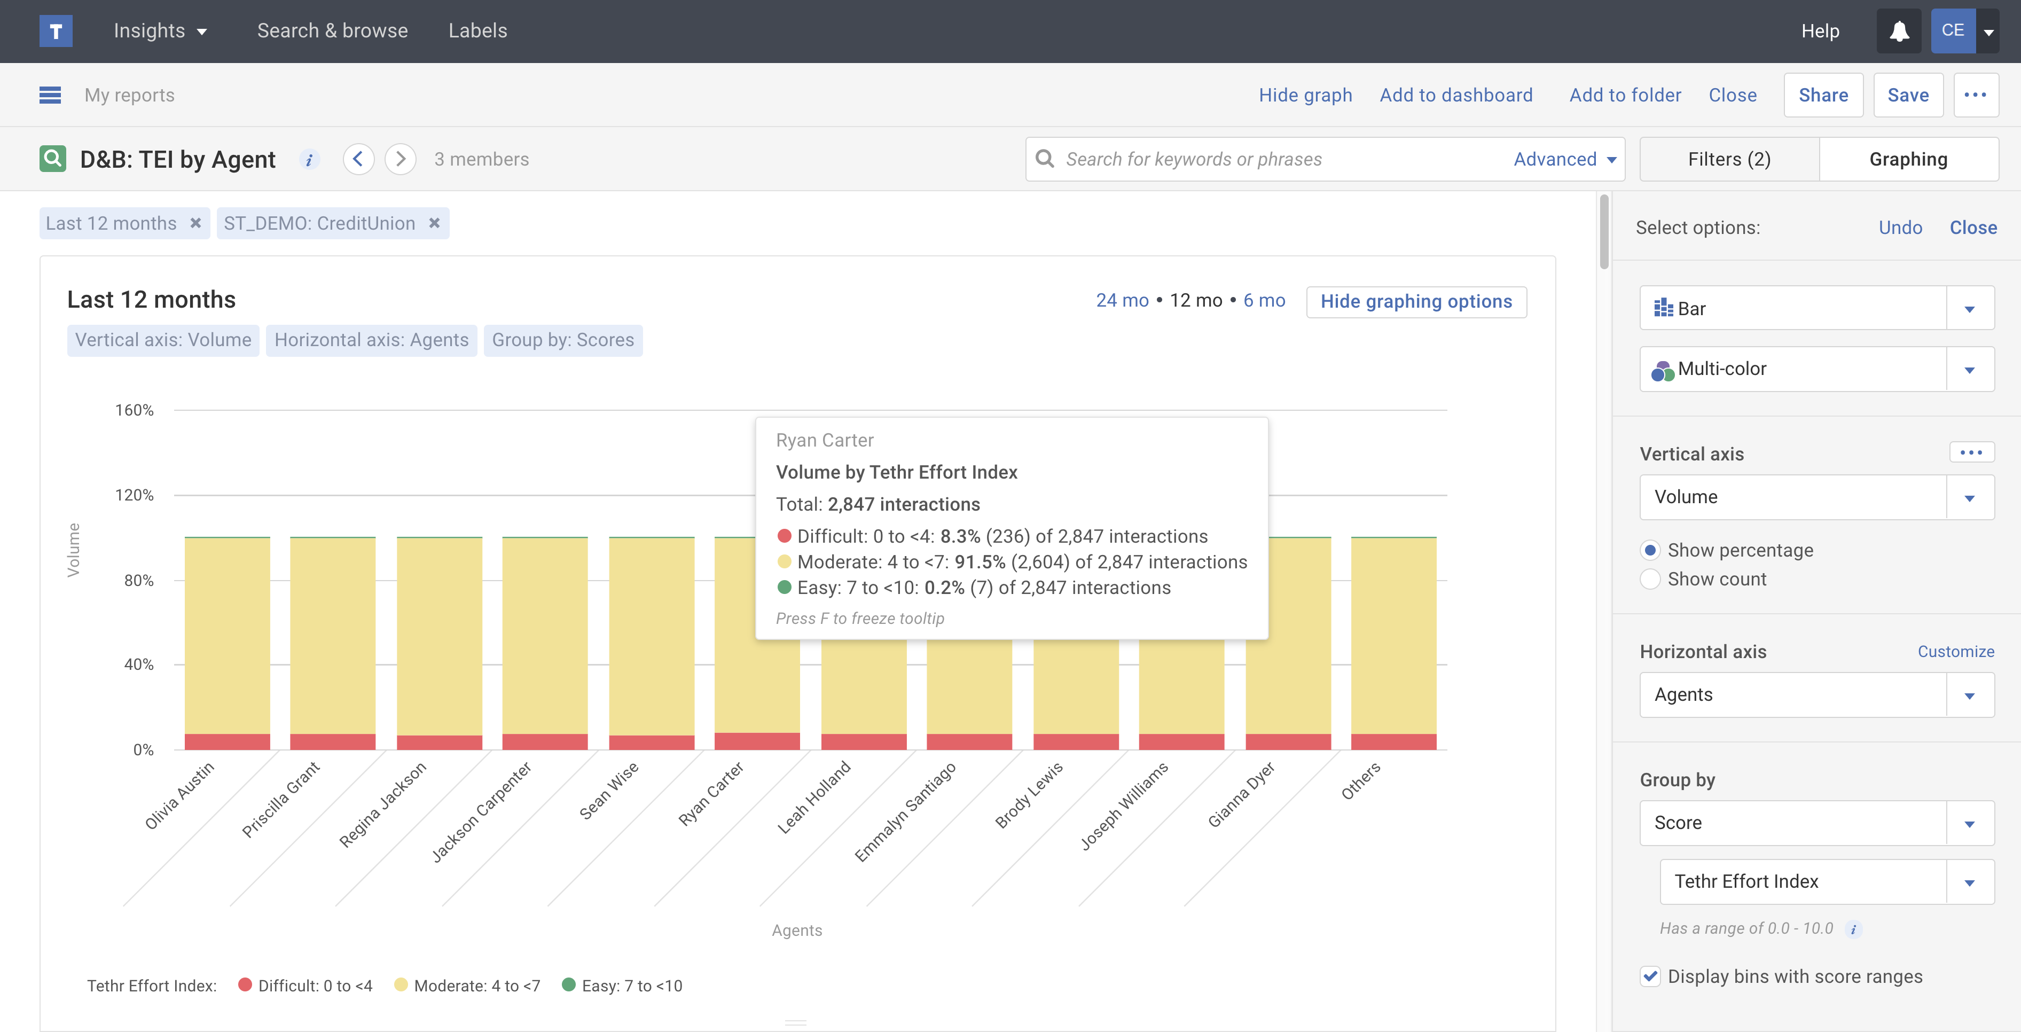Expand the Tethr Effort Index dropdown
Viewport: 2021px width, 1032px height.
(x=1969, y=882)
